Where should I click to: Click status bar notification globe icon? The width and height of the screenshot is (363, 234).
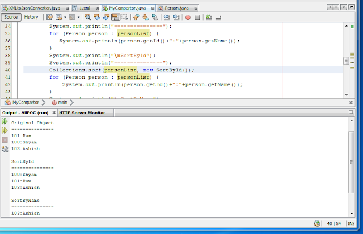pyautogui.click(x=317, y=223)
